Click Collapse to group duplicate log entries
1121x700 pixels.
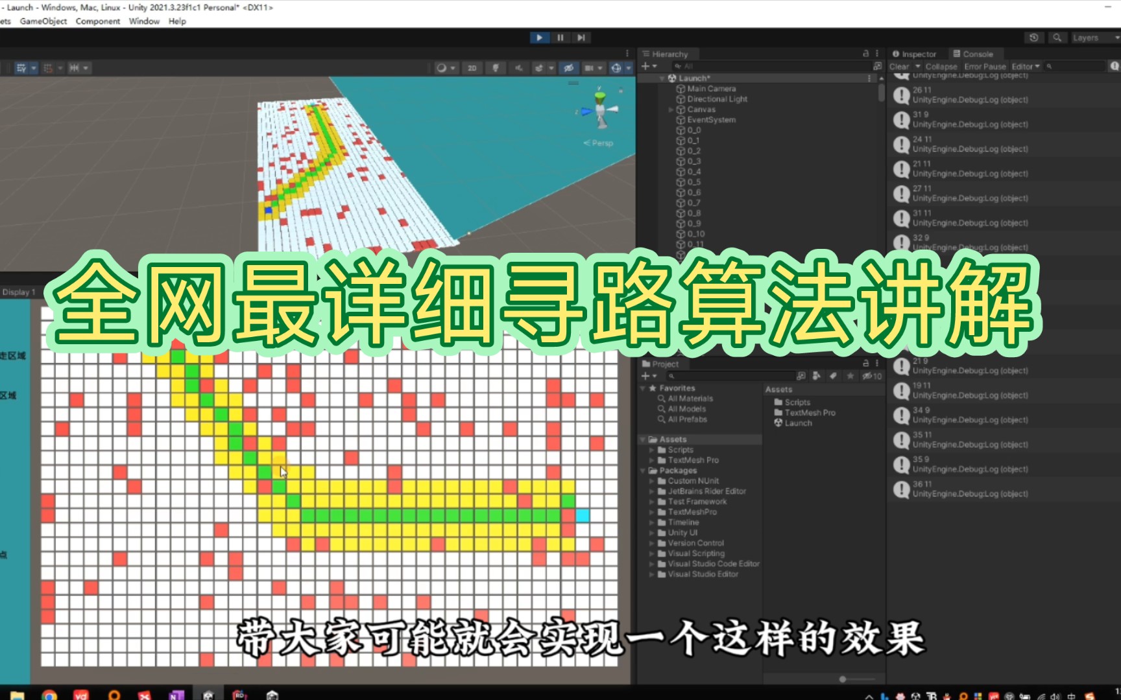click(x=941, y=66)
